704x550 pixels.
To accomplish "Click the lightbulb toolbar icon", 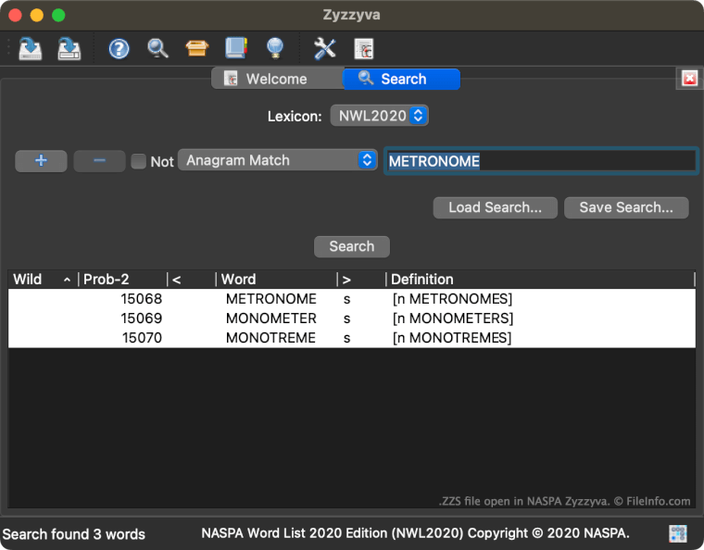I will point(274,48).
